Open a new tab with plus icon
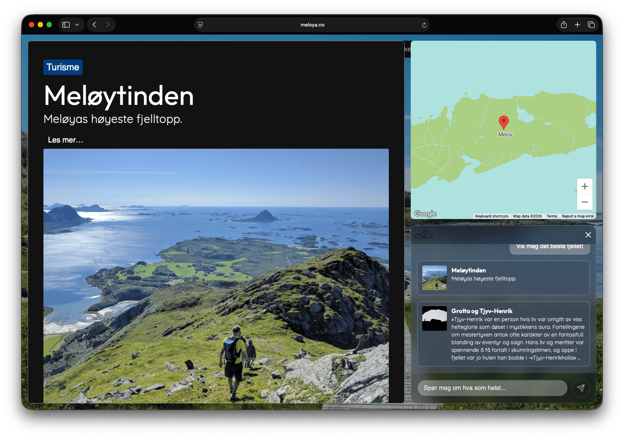 [577, 25]
